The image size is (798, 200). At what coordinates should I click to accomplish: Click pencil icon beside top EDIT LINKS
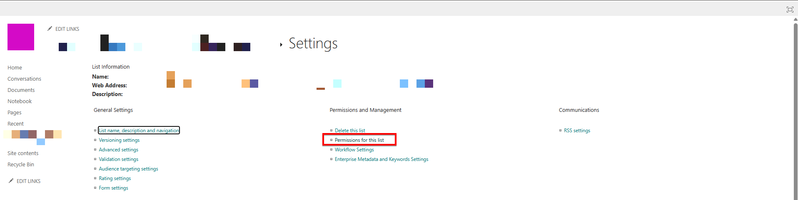(50, 29)
